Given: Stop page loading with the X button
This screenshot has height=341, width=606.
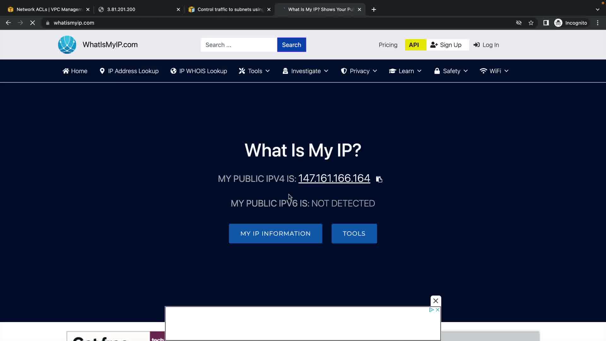Looking at the screenshot, I should (33, 23).
